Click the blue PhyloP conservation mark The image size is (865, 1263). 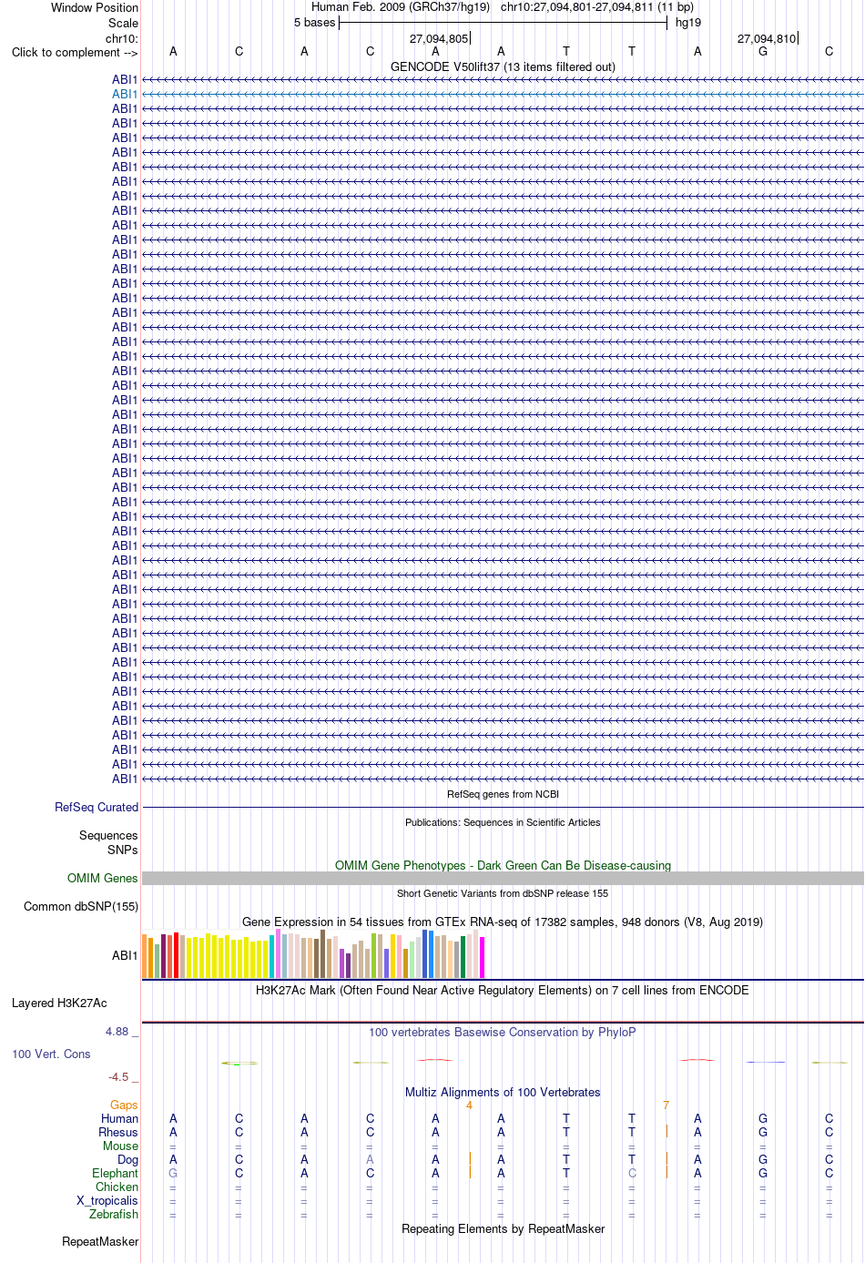[765, 1062]
